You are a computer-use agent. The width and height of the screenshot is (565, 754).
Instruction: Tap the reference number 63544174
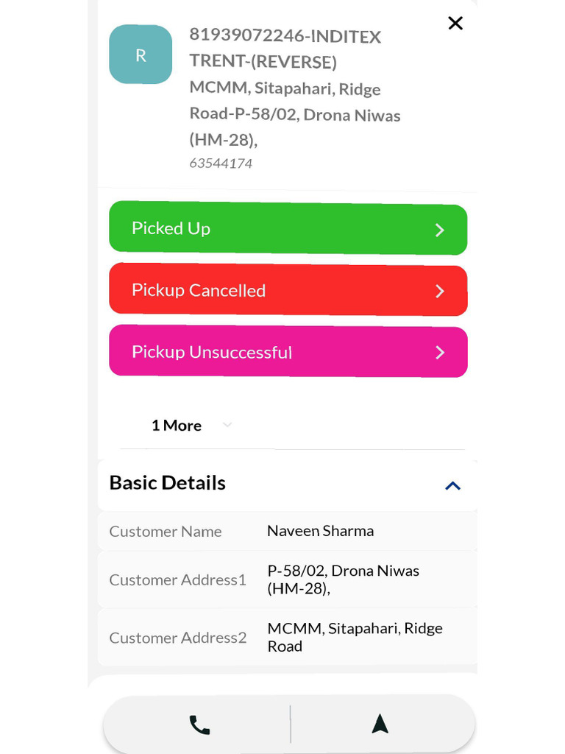pos(221,163)
